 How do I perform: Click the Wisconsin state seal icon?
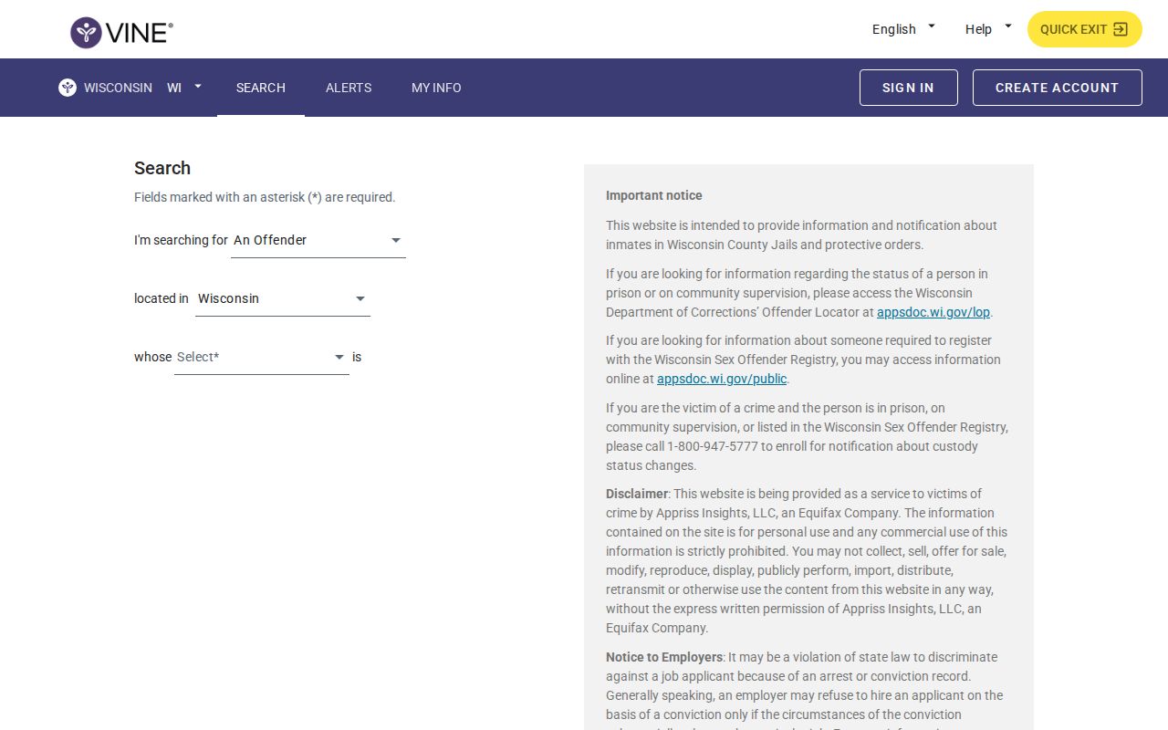(x=68, y=88)
